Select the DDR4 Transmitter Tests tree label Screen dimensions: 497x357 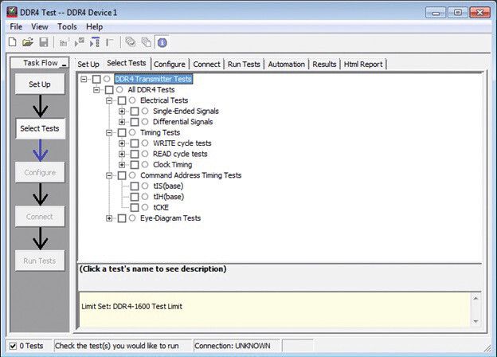click(x=154, y=79)
